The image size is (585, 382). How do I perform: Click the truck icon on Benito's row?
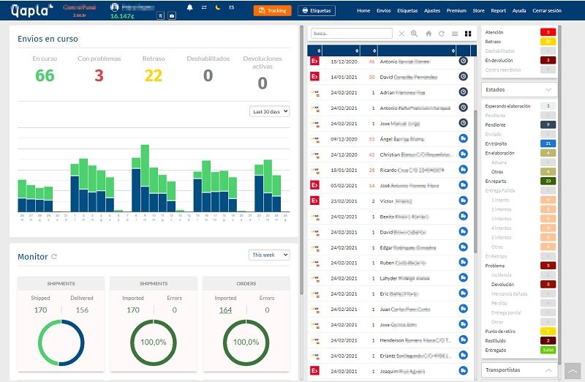pyautogui.click(x=463, y=216)
